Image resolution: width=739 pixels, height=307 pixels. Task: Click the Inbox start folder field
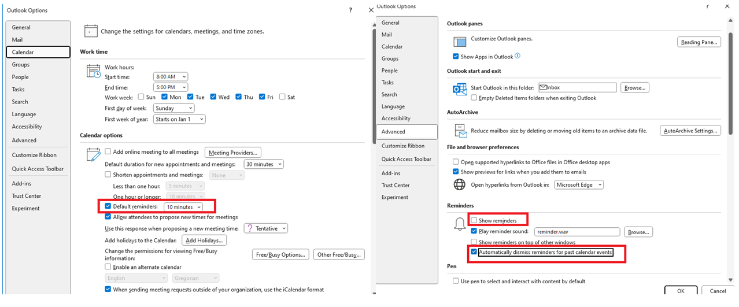click(x=577, y=87)
